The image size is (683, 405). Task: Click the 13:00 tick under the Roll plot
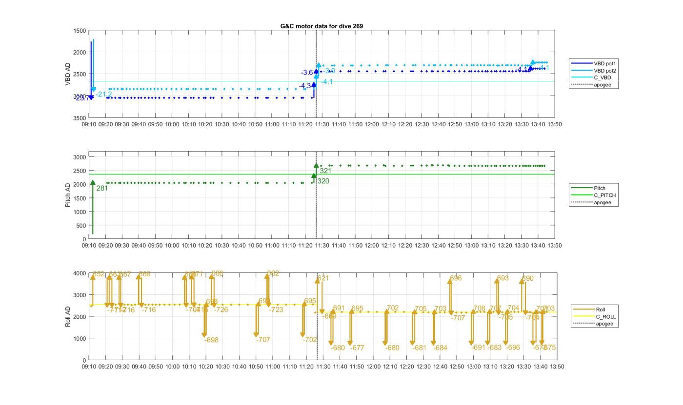click(x=473, y=366)
